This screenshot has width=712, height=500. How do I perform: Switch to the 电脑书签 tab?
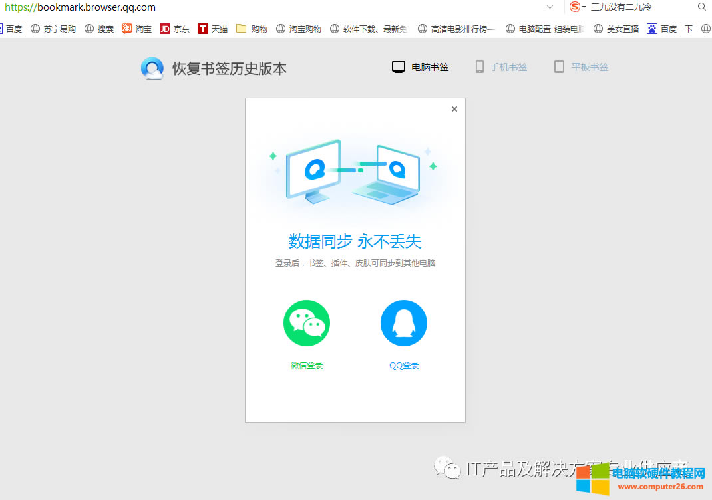[421, 67]
